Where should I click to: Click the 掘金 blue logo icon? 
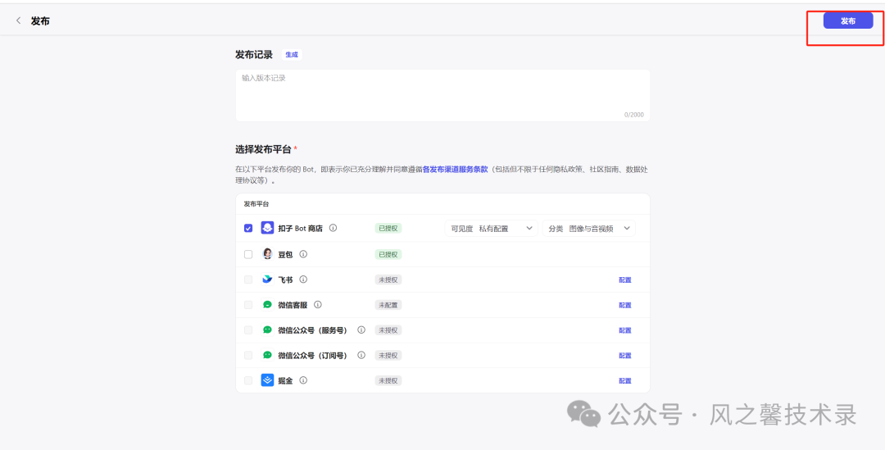[x=267, y=380]
